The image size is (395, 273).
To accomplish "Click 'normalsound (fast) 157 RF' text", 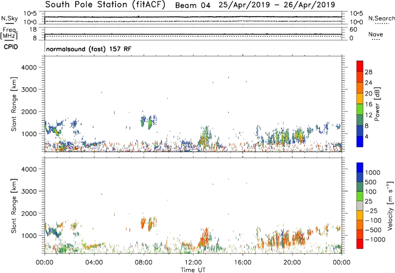I will [89, 49].
